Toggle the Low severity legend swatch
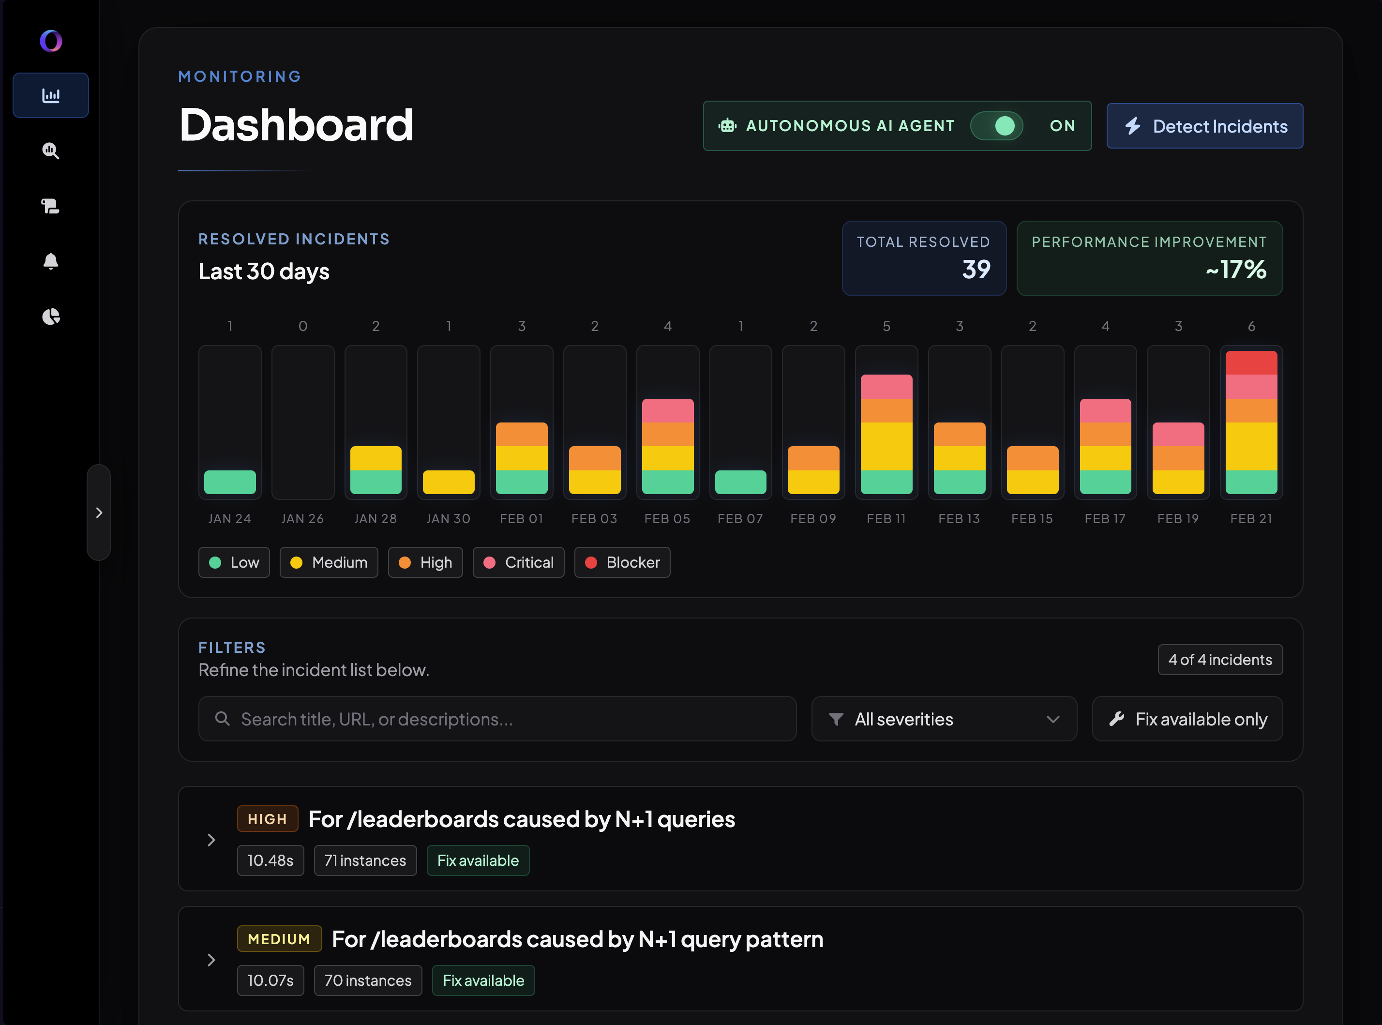The width and height of the screenshot is (1382, 1025). 215,562
